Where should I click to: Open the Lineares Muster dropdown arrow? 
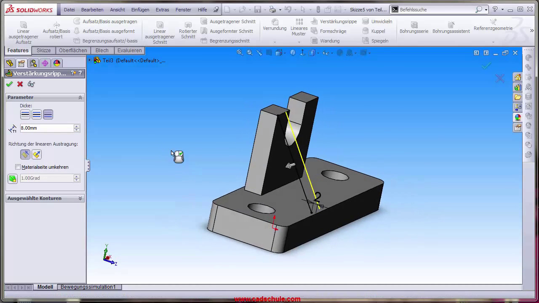(299, 42)
